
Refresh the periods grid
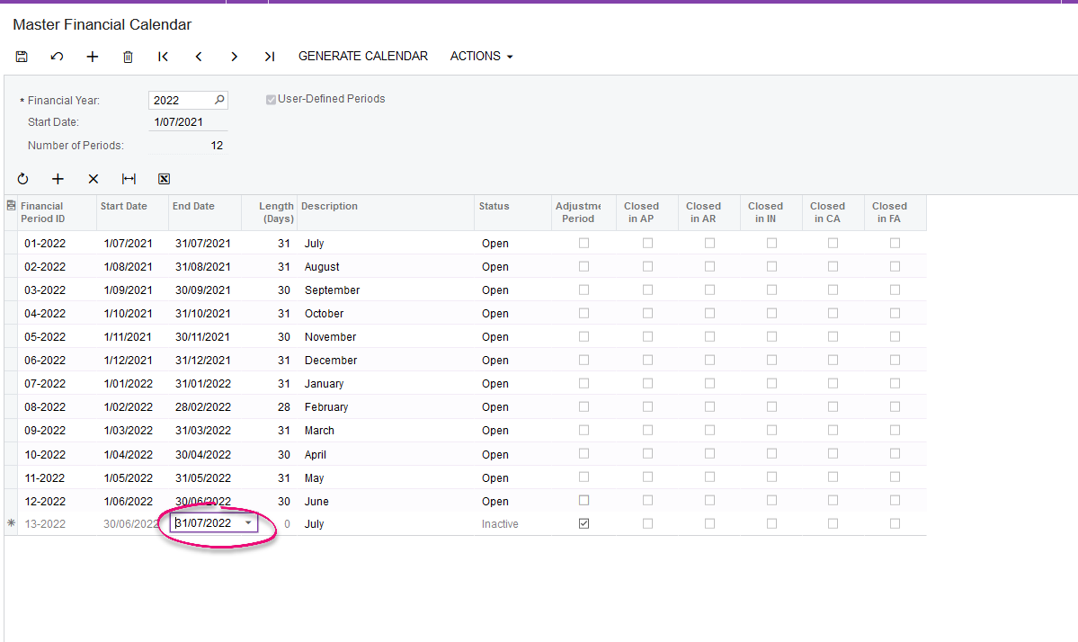pyautogui.click(x=22, y=179)
